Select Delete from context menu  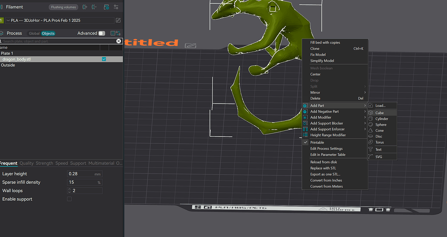tap(315, 98)
